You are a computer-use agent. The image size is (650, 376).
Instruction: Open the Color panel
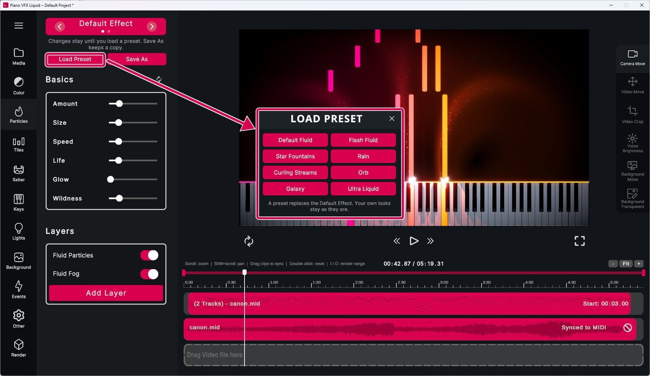[19, 86]
